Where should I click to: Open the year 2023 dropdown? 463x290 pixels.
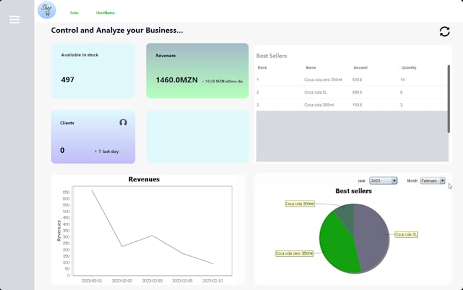coord(383,181)
